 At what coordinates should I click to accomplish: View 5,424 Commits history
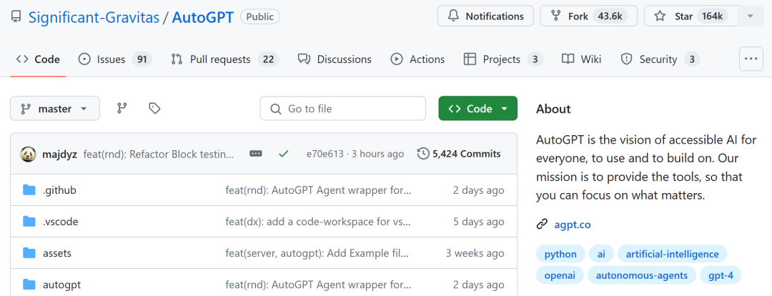click(x=459, y=154)
